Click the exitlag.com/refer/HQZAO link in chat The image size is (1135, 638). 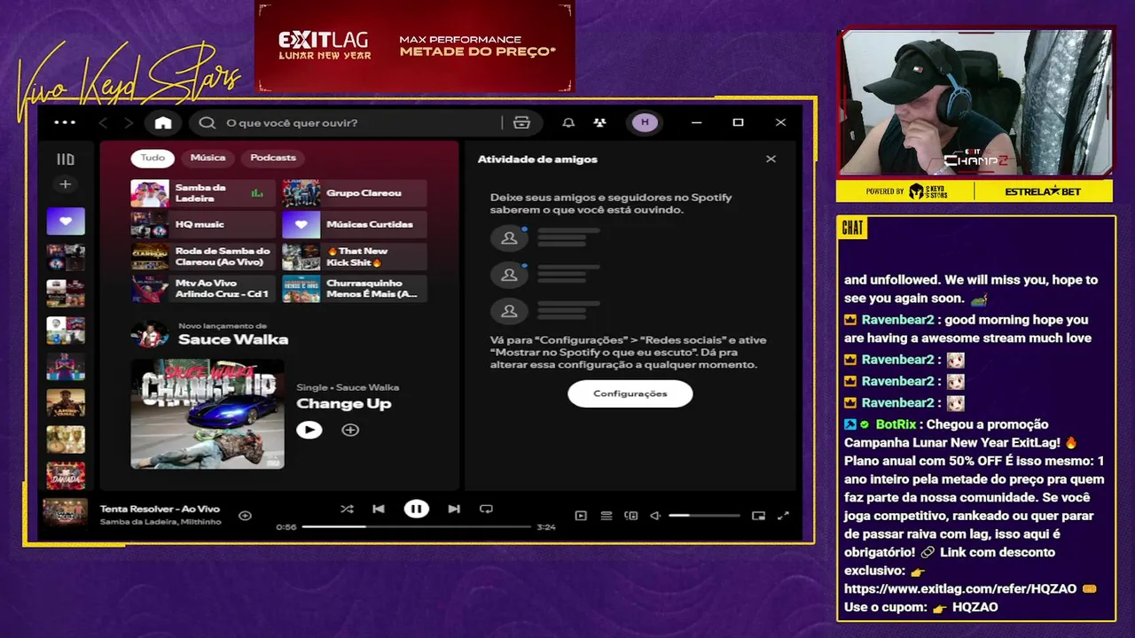tap(960, 588)
